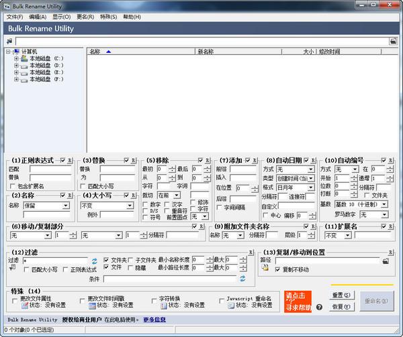This screenshot has width=403, height=337.
Task: Open 帮助(H) menu
Action: coord(132,17)
